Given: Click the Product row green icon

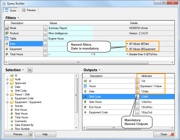Looking at the screenshot, I should [x=7, y=33].
